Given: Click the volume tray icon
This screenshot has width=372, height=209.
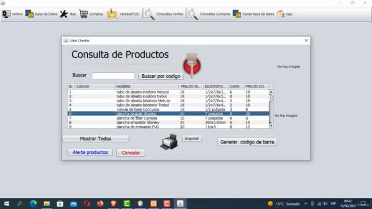Looking at the screenshot, I should point(325,204).
